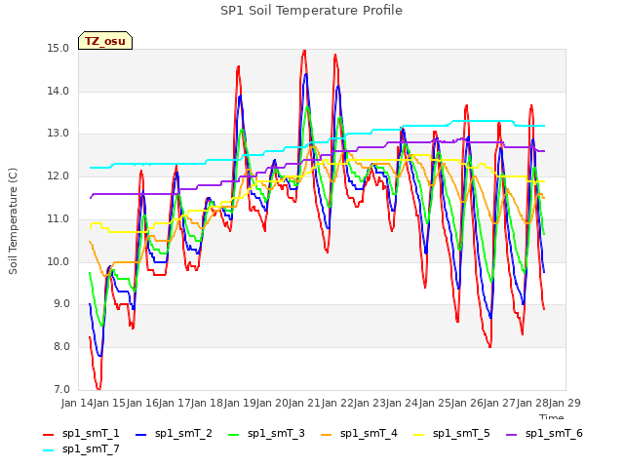This screenshot has height=468, width=624.
Task: Select legend label sp1_smT_5
Action: tap(461, 433)
